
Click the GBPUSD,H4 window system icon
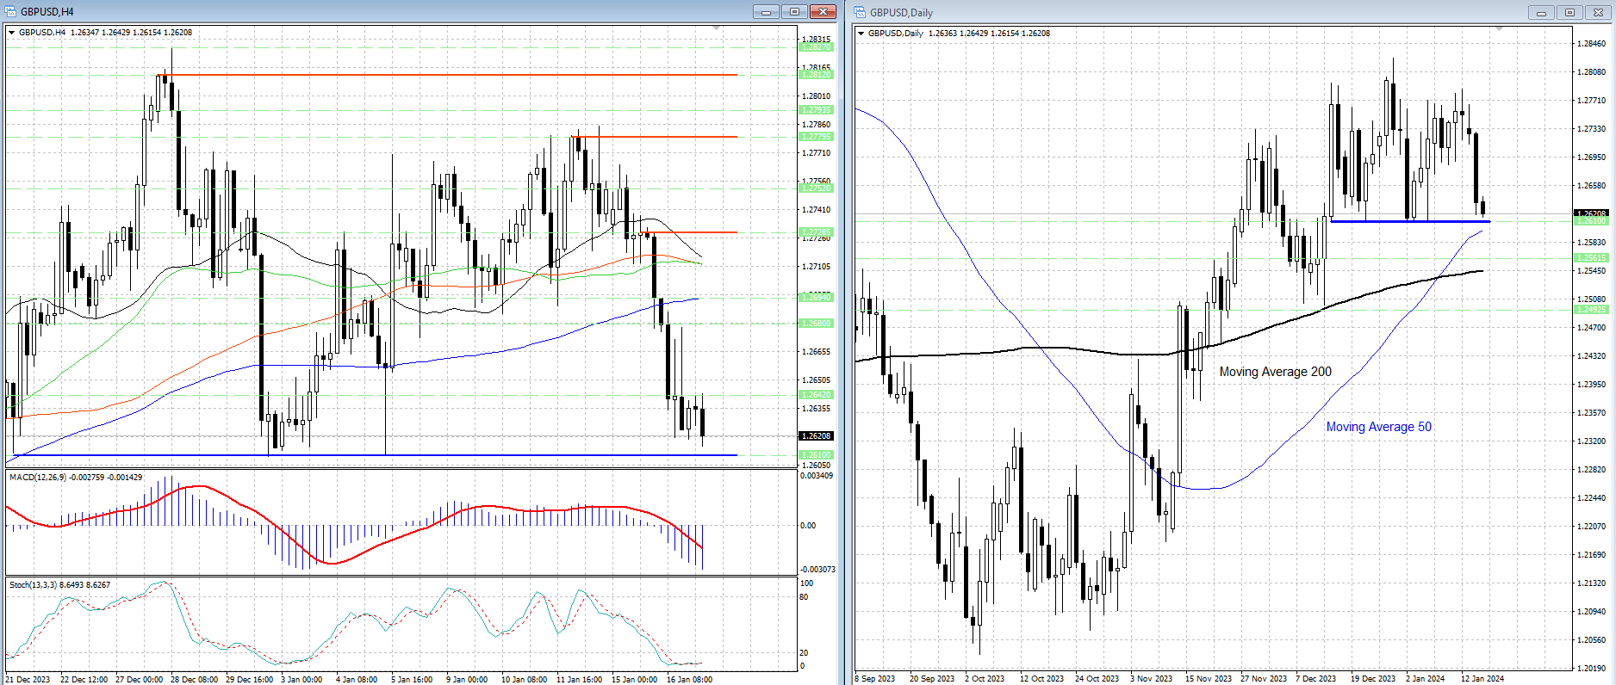click(x=10, y=12)
